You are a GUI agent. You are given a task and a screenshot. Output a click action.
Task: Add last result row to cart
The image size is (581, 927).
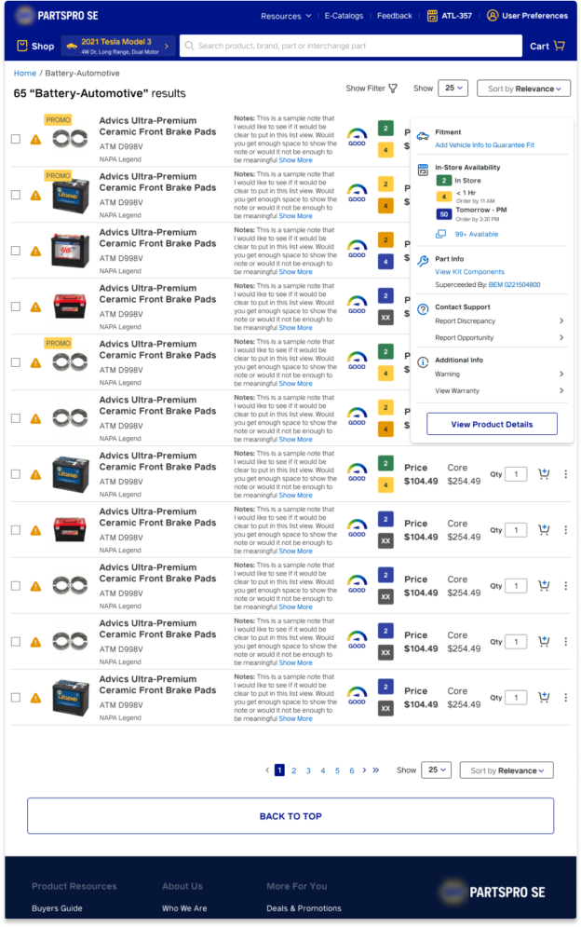pyautogui.click(x=544, y=697)
